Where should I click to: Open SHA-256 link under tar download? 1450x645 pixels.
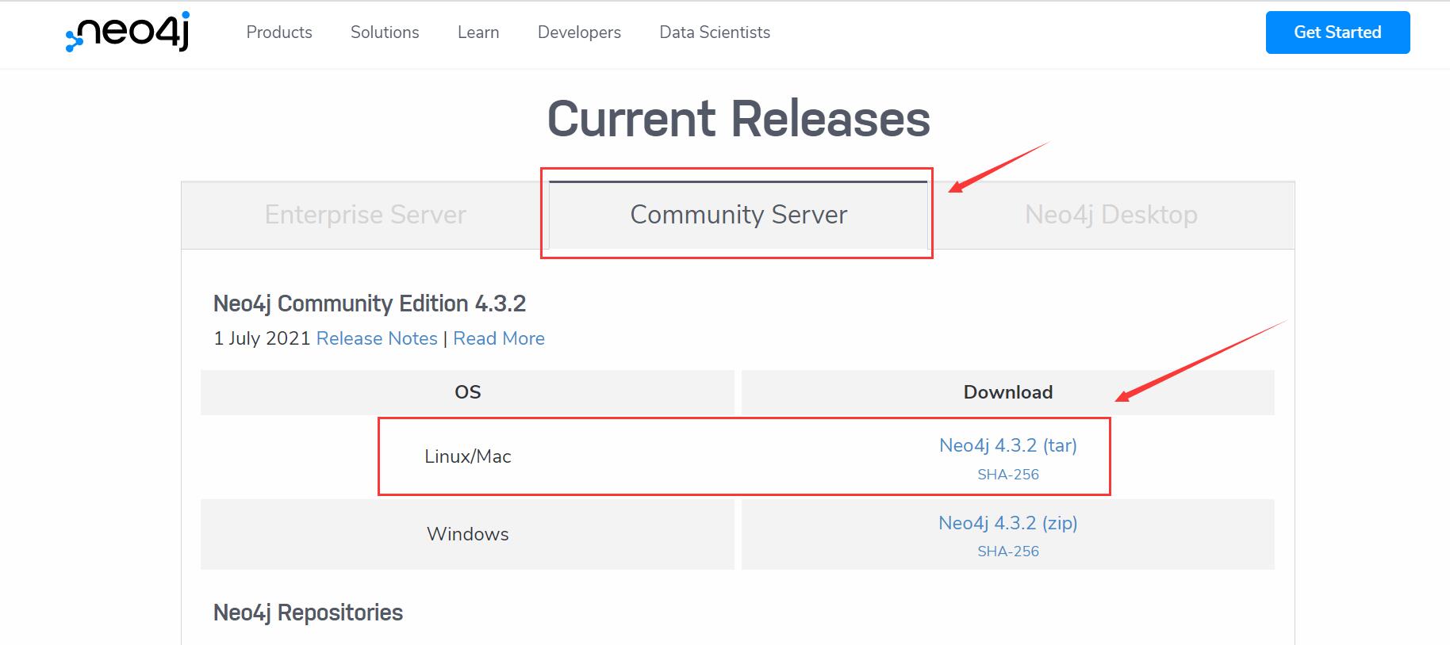[1008, 475]
